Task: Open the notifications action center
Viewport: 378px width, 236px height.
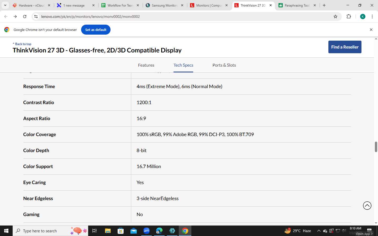Action: 369,231
